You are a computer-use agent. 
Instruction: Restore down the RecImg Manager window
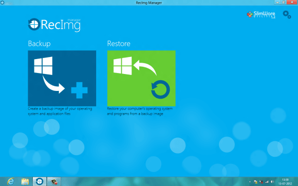[x=284, y=2]
